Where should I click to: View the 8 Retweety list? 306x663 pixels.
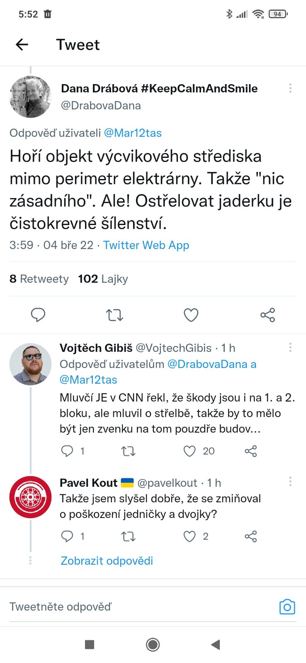(x=39, y=279)
